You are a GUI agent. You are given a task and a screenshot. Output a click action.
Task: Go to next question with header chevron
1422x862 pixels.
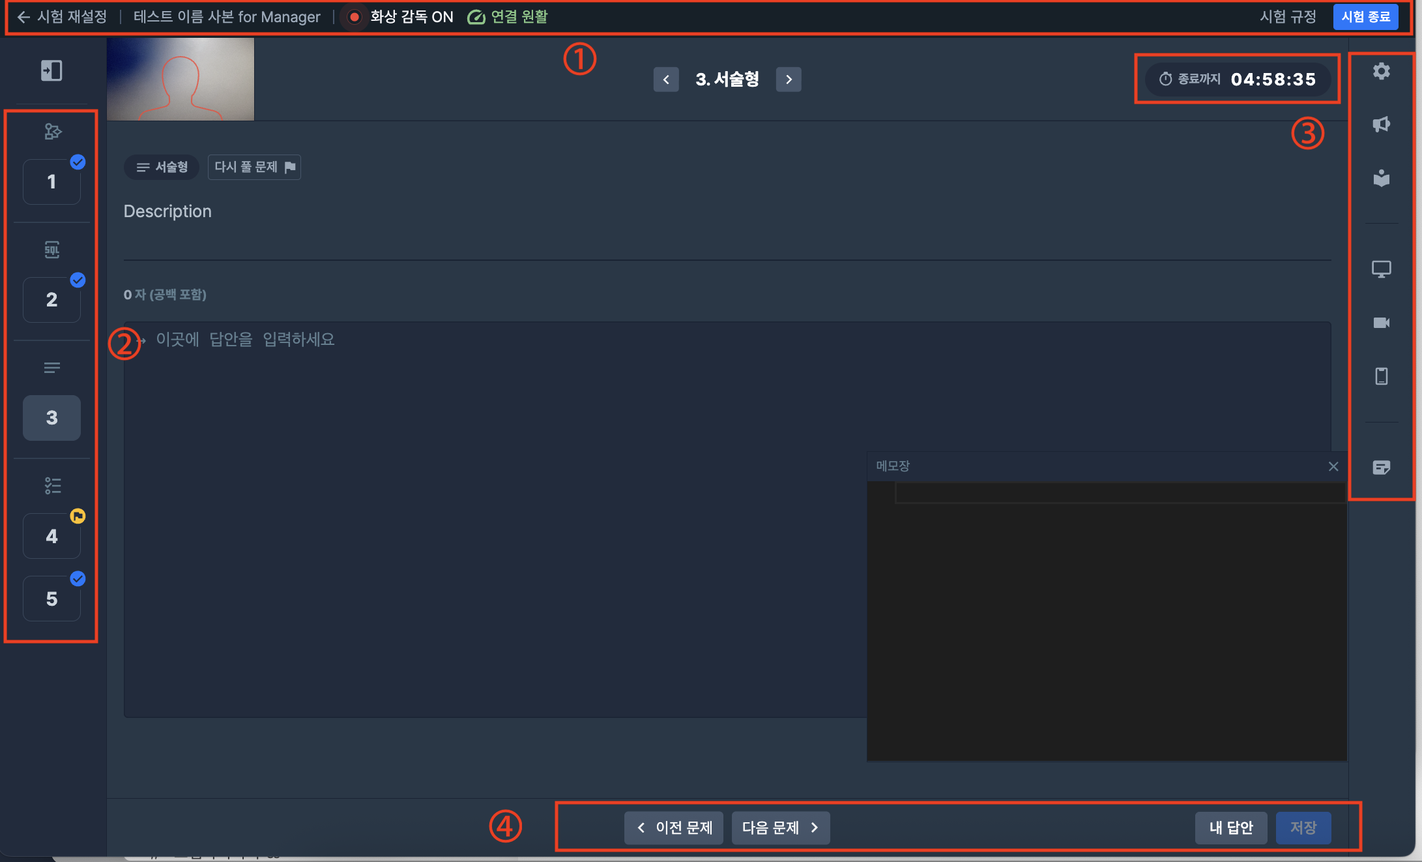point(789,80)
